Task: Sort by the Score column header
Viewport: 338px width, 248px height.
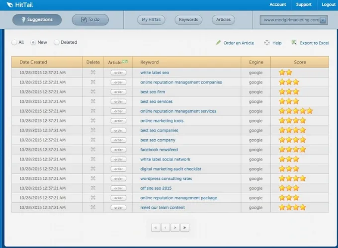Action: (x=300, y=62)
